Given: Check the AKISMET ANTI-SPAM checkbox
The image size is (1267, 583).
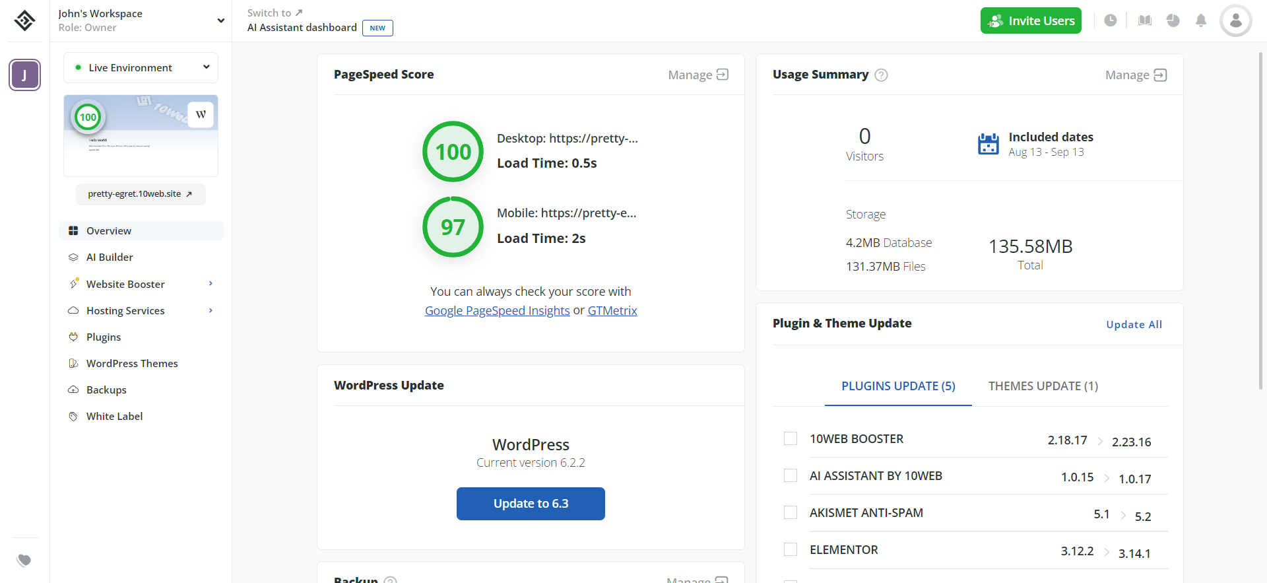Looking at the screenshot, I should [791, 512].
